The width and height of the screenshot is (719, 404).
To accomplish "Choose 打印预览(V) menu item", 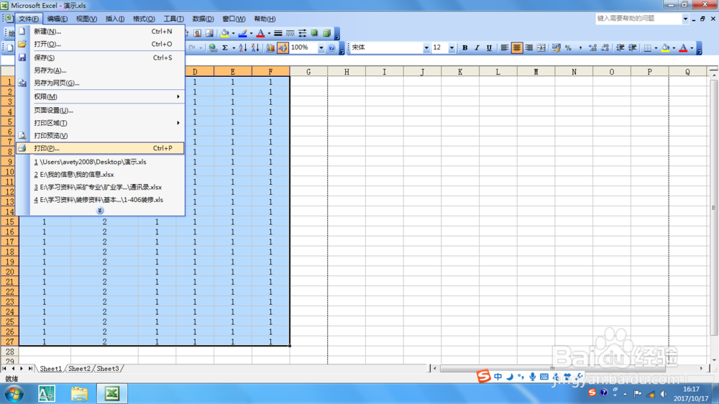I will pos(100,135).
